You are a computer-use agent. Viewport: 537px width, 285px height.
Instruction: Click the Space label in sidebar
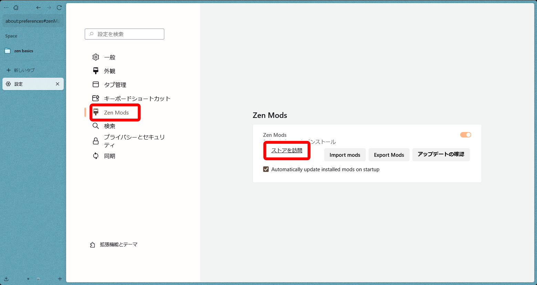coord(11,36)
